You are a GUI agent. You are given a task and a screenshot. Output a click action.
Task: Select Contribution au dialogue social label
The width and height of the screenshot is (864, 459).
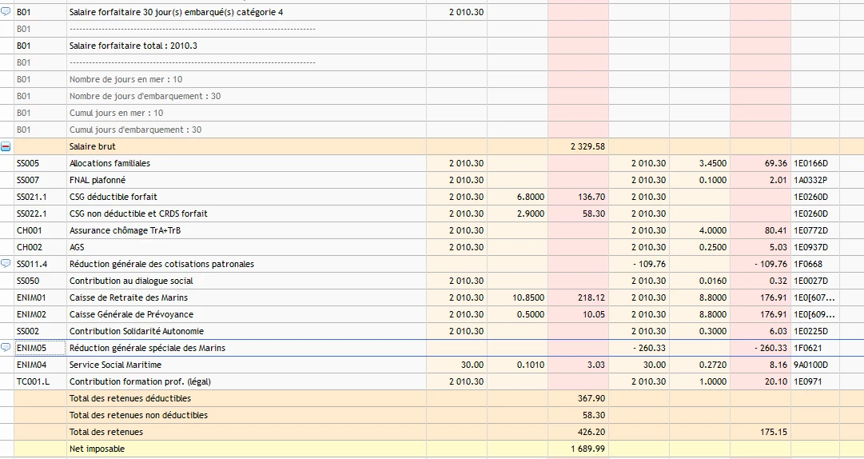pos(131,281)
